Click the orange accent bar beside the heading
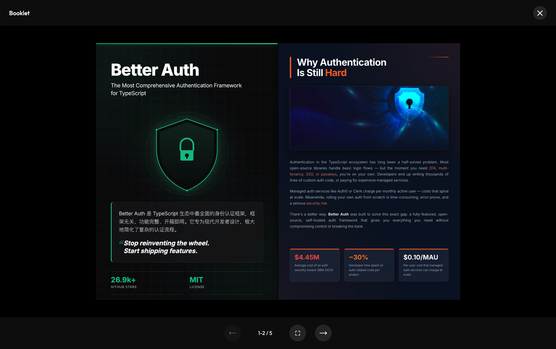Screen dimensions: 556x349 (x=290, y=67)
